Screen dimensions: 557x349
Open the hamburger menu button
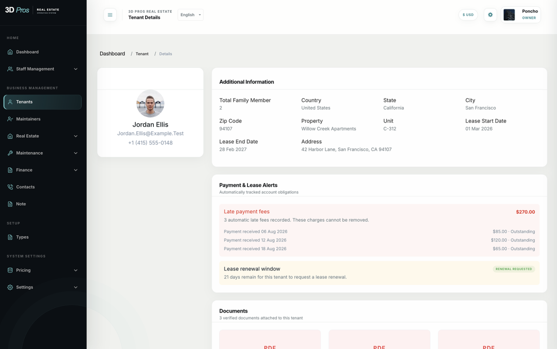point(110,15)
